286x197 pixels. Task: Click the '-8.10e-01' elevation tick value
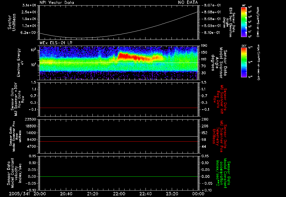click(x=211, y=33)
